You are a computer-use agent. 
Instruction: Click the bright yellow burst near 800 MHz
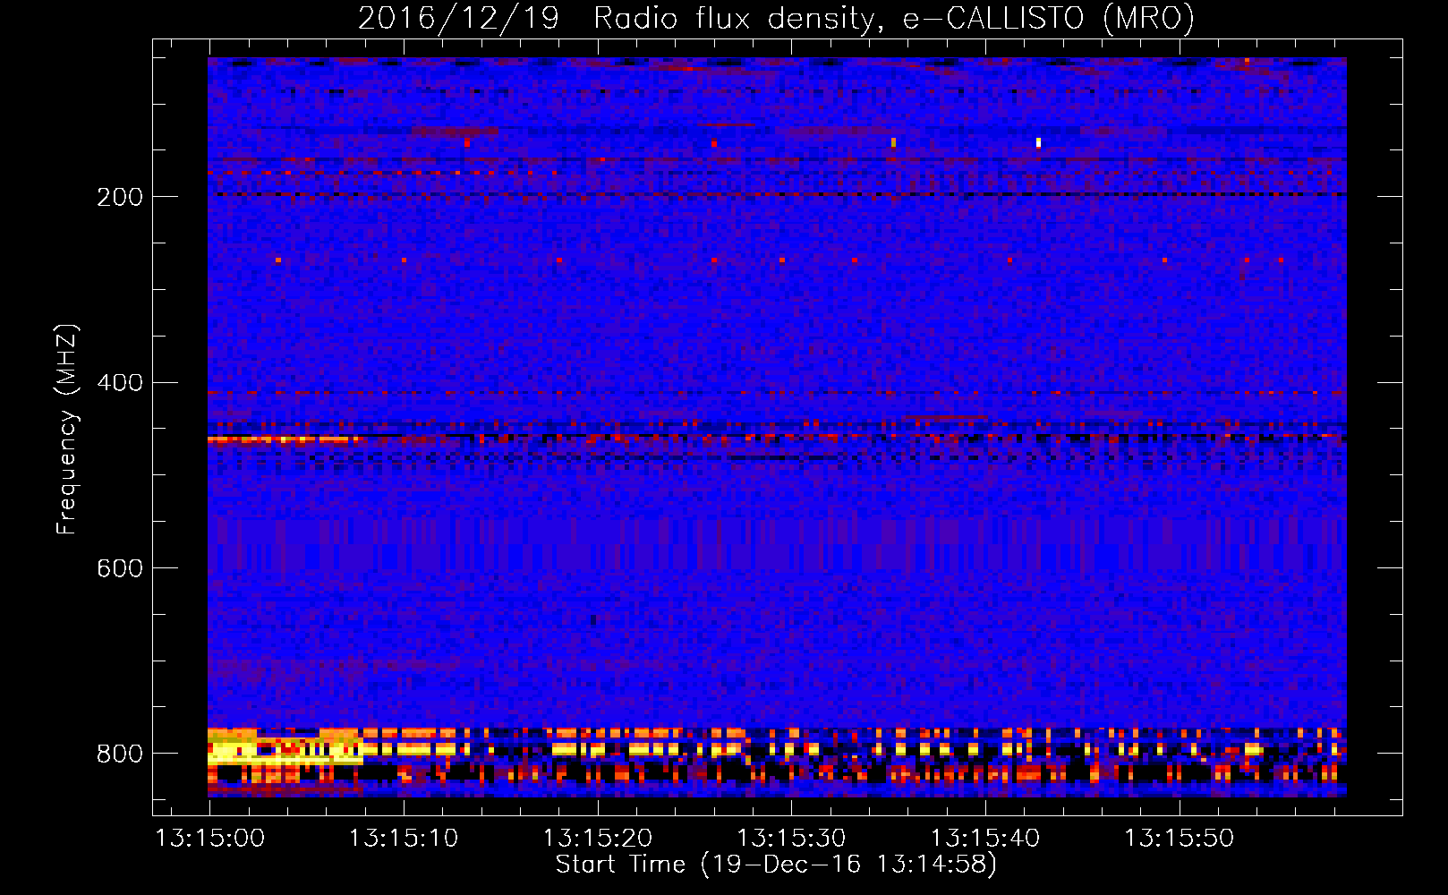click(285, 747)
